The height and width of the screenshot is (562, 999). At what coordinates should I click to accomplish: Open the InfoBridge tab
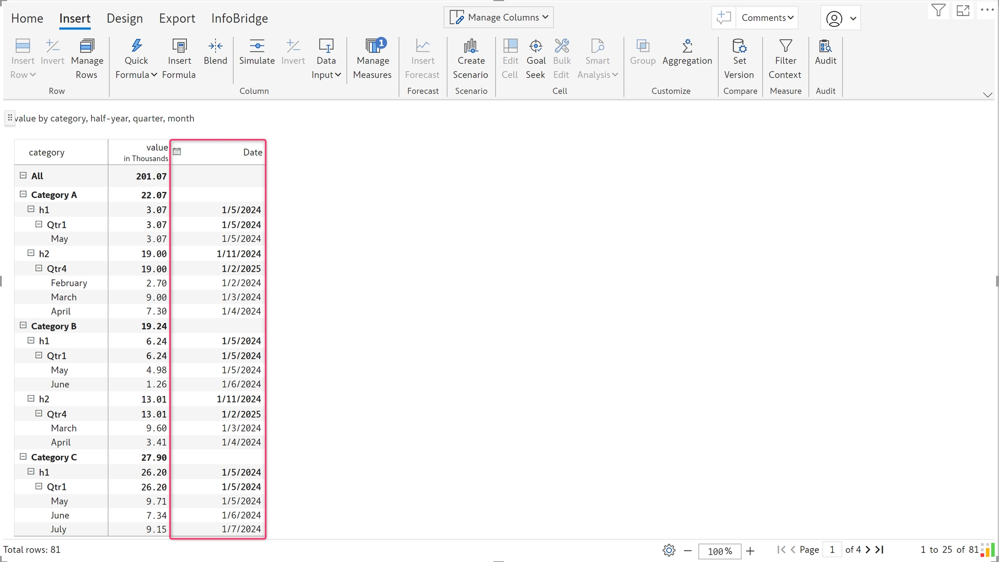(x=239, y=18)
